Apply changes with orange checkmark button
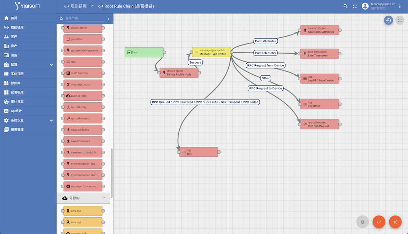The width and height of the screenshot is (408, 234). click(x=379, y=222)
